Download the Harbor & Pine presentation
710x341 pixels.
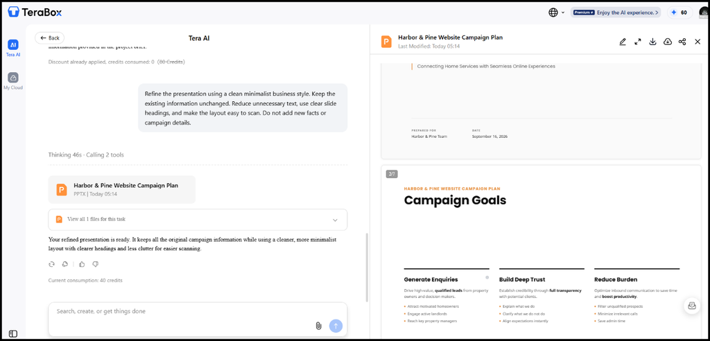[x=652, y=42]
